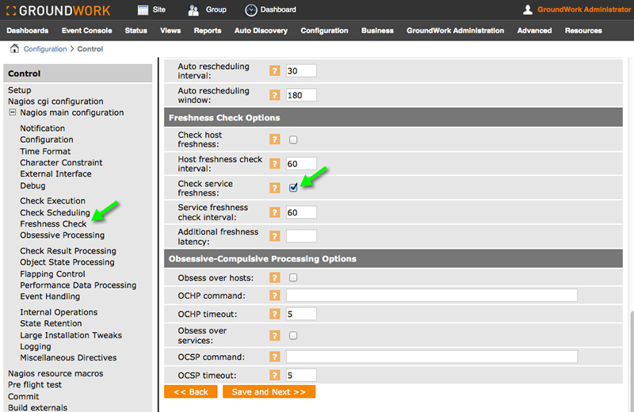Viewport: 634px width, 412px height.
Task: Open the Business menu
Action: click(x=377, y=31)
